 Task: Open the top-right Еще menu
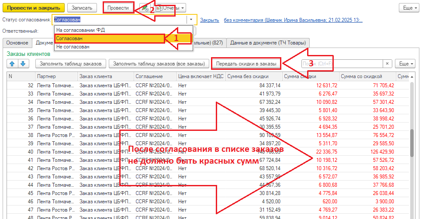pyautogui.click(x=409, y=8)
